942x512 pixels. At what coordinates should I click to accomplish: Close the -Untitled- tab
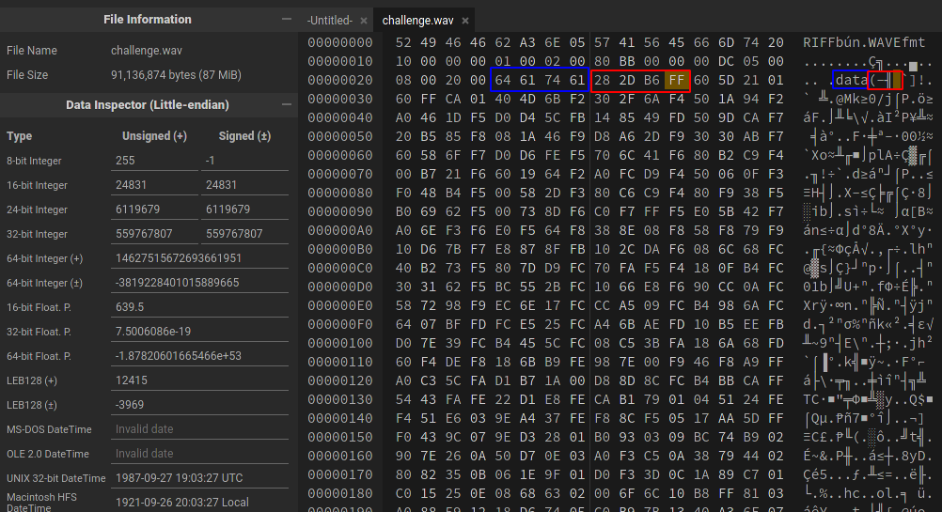point(363,21)
